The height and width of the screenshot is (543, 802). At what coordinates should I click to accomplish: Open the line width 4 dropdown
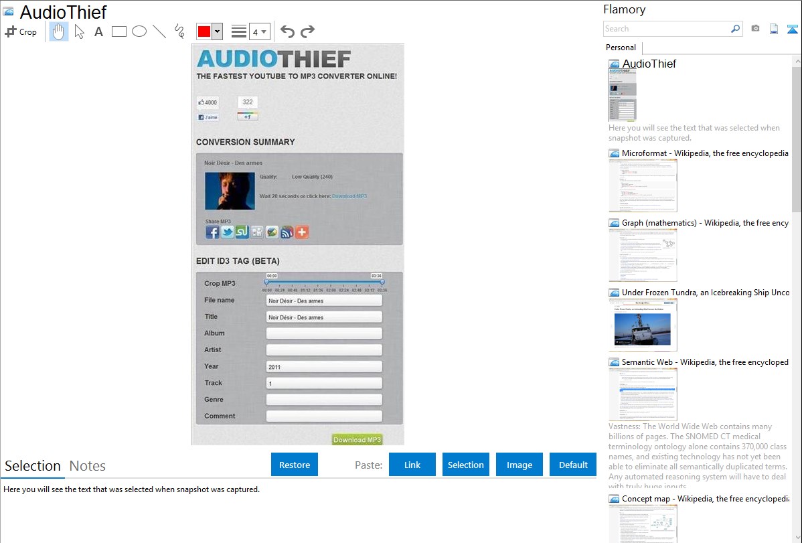(259, 31)
